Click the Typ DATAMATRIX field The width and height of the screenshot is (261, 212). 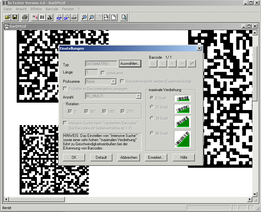[101, 64]
